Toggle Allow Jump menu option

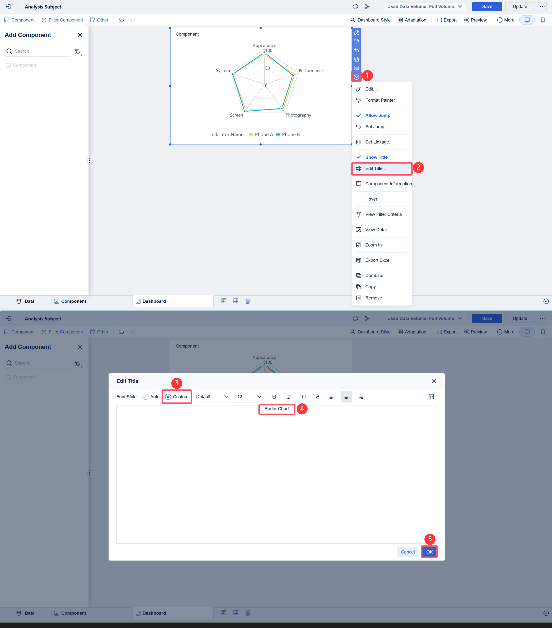click(x=377, y=116)
